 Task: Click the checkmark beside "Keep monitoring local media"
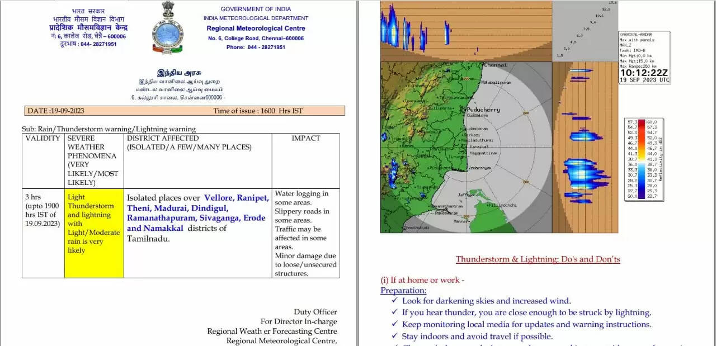pos(395,324)
